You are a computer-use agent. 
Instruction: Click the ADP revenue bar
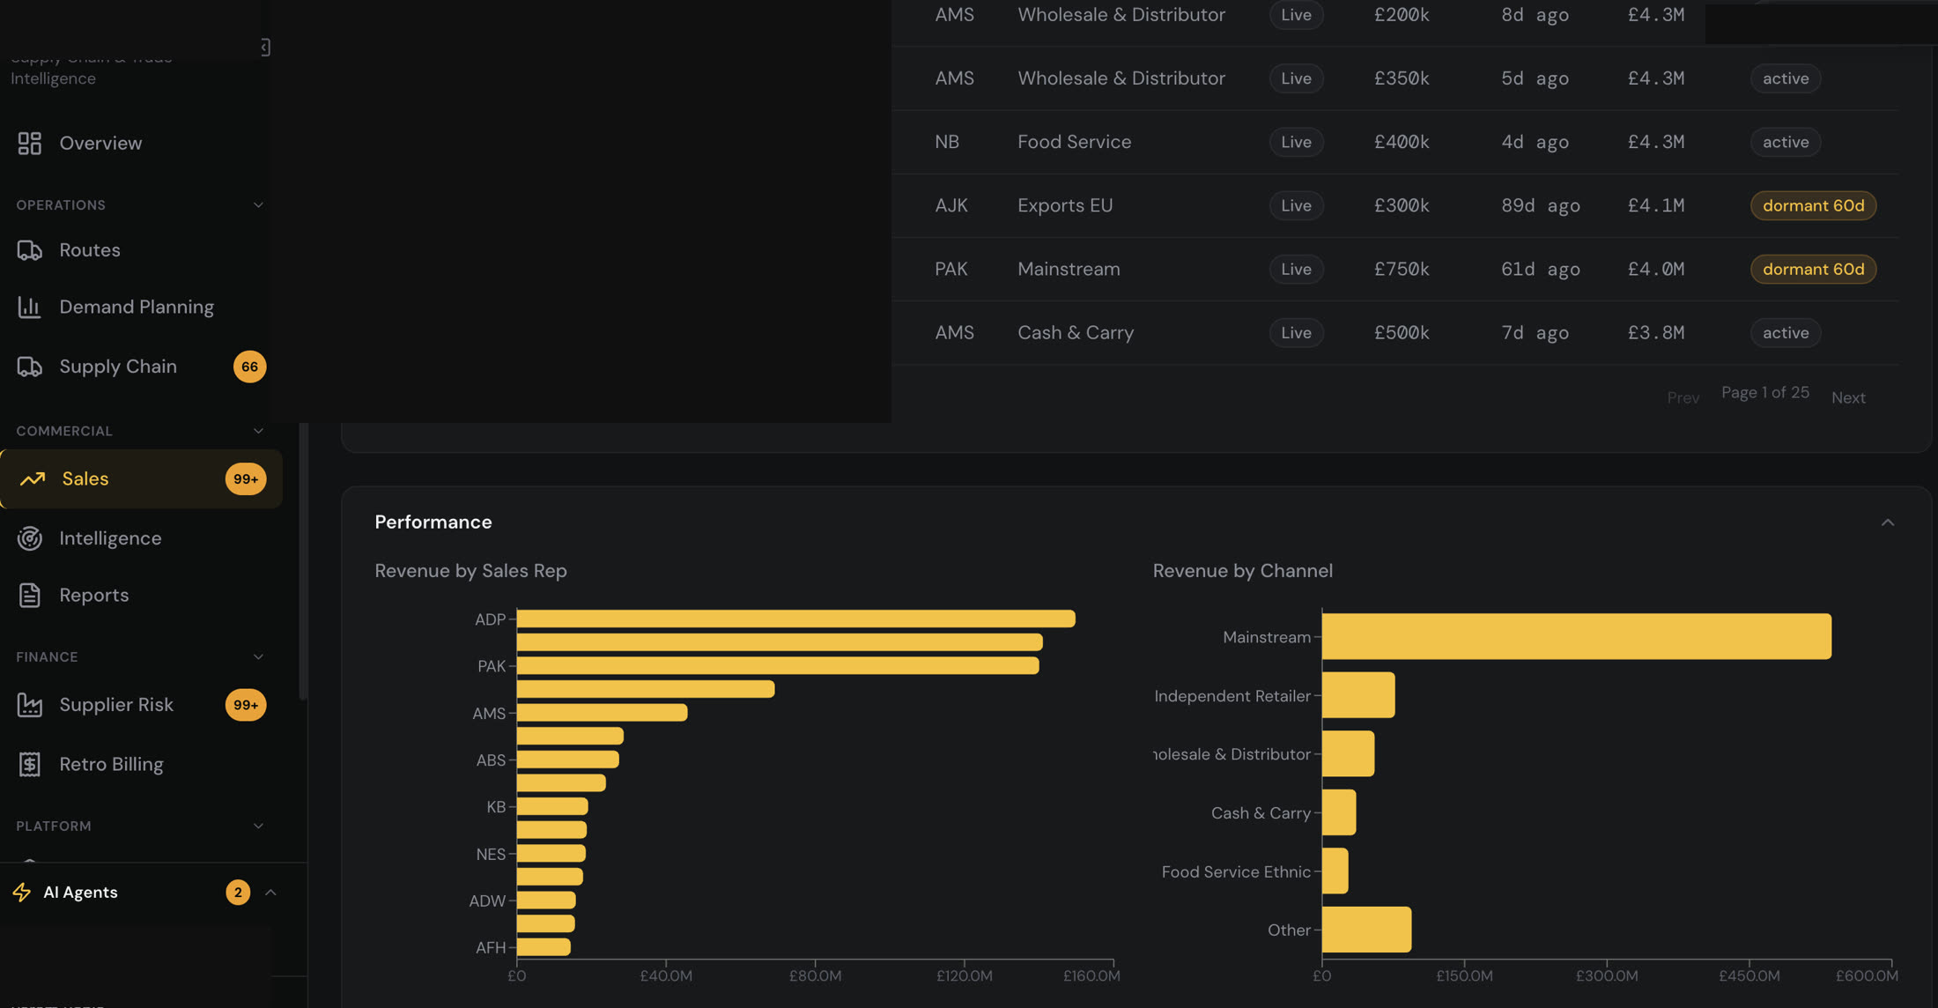coord(795,619)
